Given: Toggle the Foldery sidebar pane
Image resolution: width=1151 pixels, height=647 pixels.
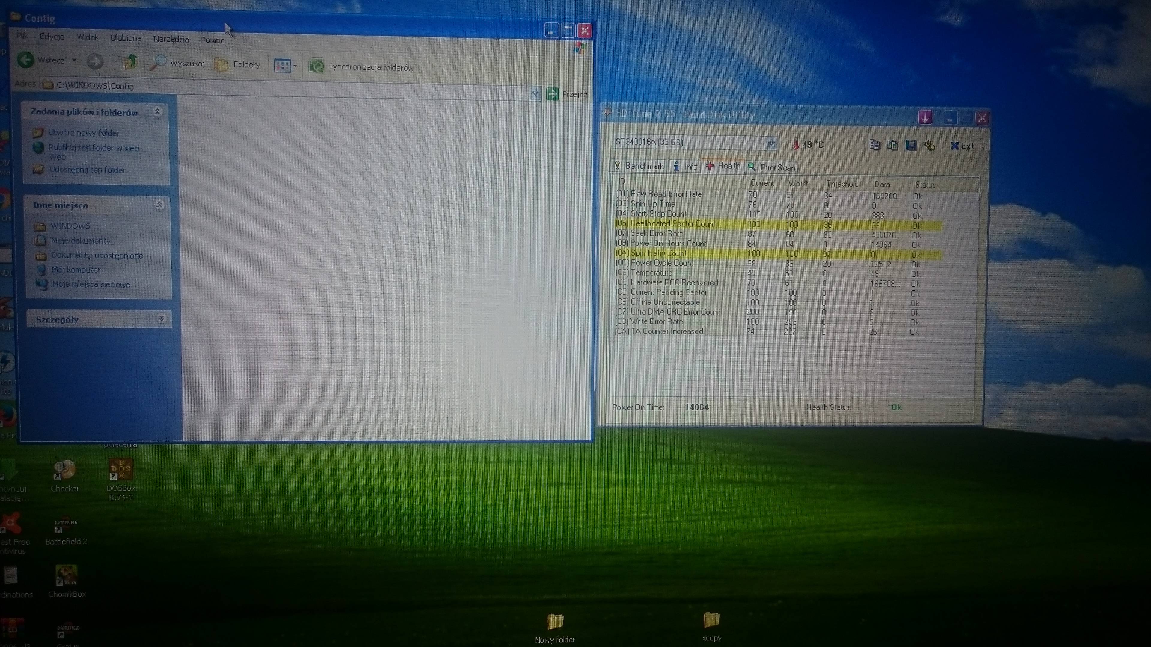Looking at the screenshot, I should 237,65.
